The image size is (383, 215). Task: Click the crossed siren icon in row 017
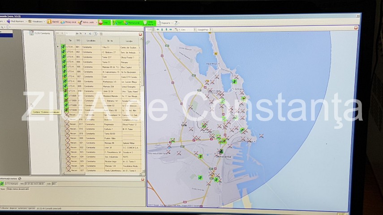pos(68,124)
